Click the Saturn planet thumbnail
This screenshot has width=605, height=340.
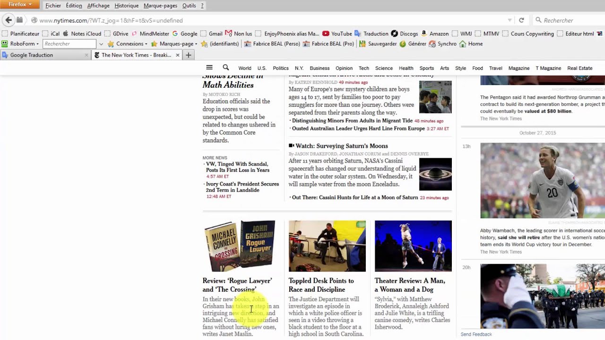pos(435,174)
